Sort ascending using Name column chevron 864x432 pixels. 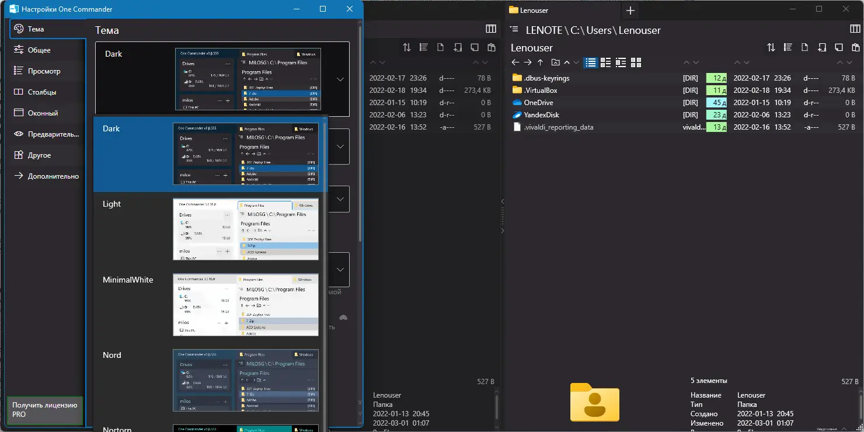pyautogui.click(x=567, y=62)
